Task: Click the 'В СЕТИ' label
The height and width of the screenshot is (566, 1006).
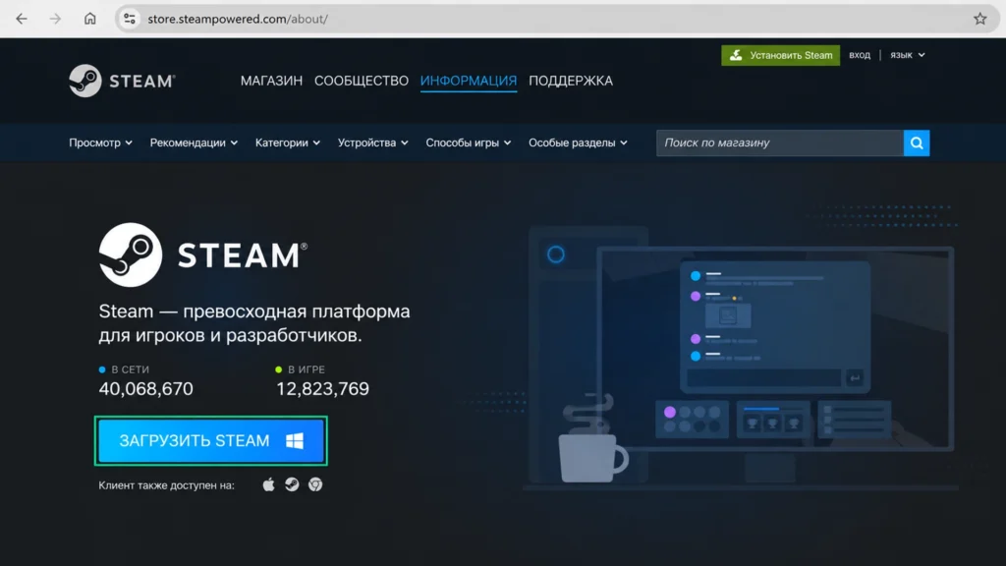Action: pyautogui.click(x=131, y=369)
